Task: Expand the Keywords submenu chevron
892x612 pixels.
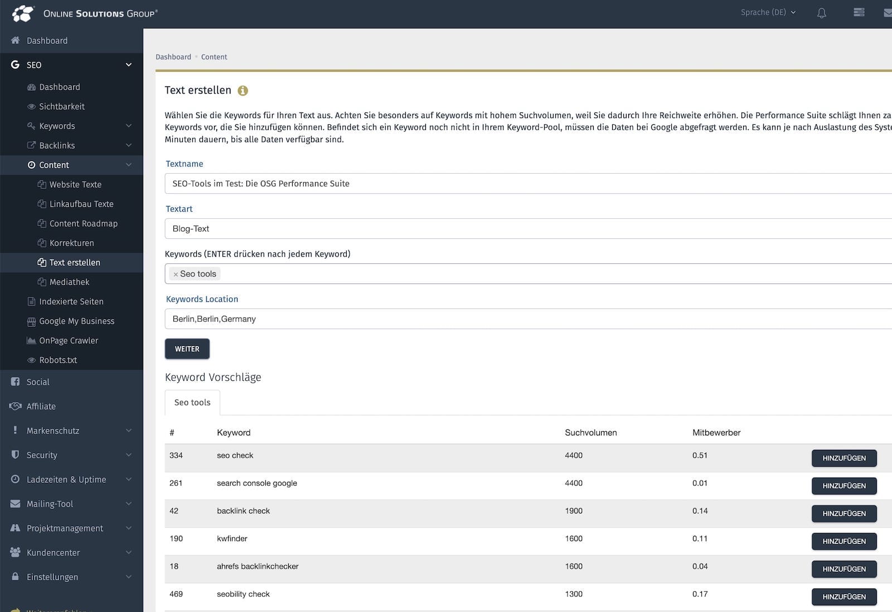Action: click(129, 126)
